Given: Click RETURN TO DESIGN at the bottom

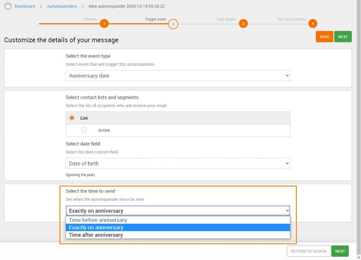Looking at the screenshot, I should coord(308,251).
